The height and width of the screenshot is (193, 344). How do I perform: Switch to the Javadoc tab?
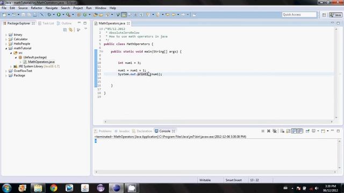[x=122, y=131]
